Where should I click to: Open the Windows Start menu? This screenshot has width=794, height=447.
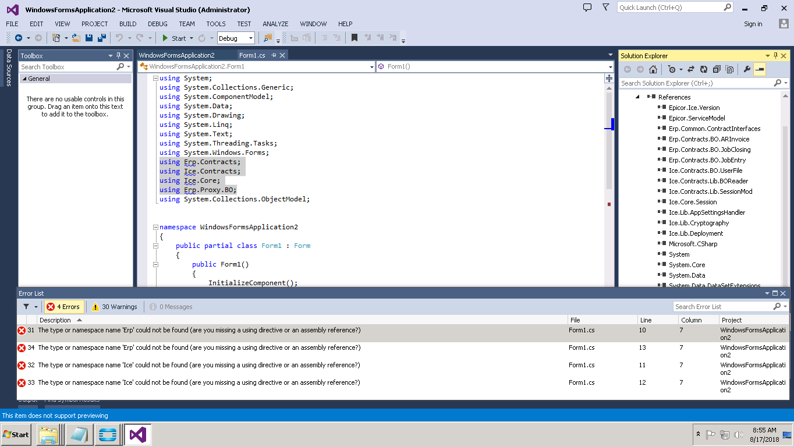pyautogui.click(x=16, y=434)
